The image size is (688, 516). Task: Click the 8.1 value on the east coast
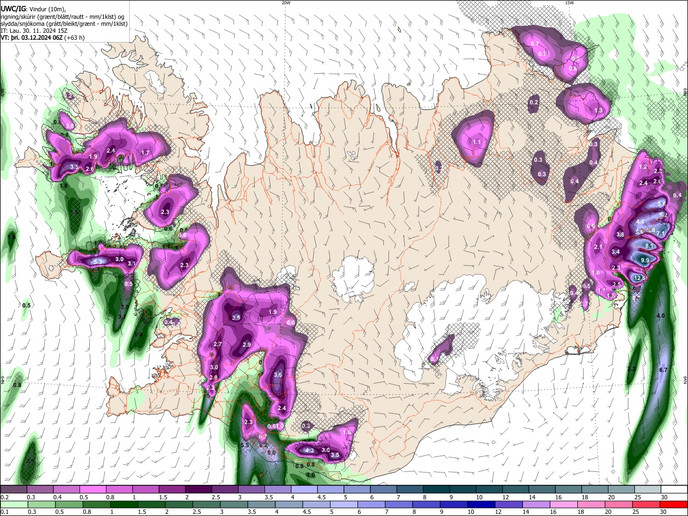click(x=649, y=246)
